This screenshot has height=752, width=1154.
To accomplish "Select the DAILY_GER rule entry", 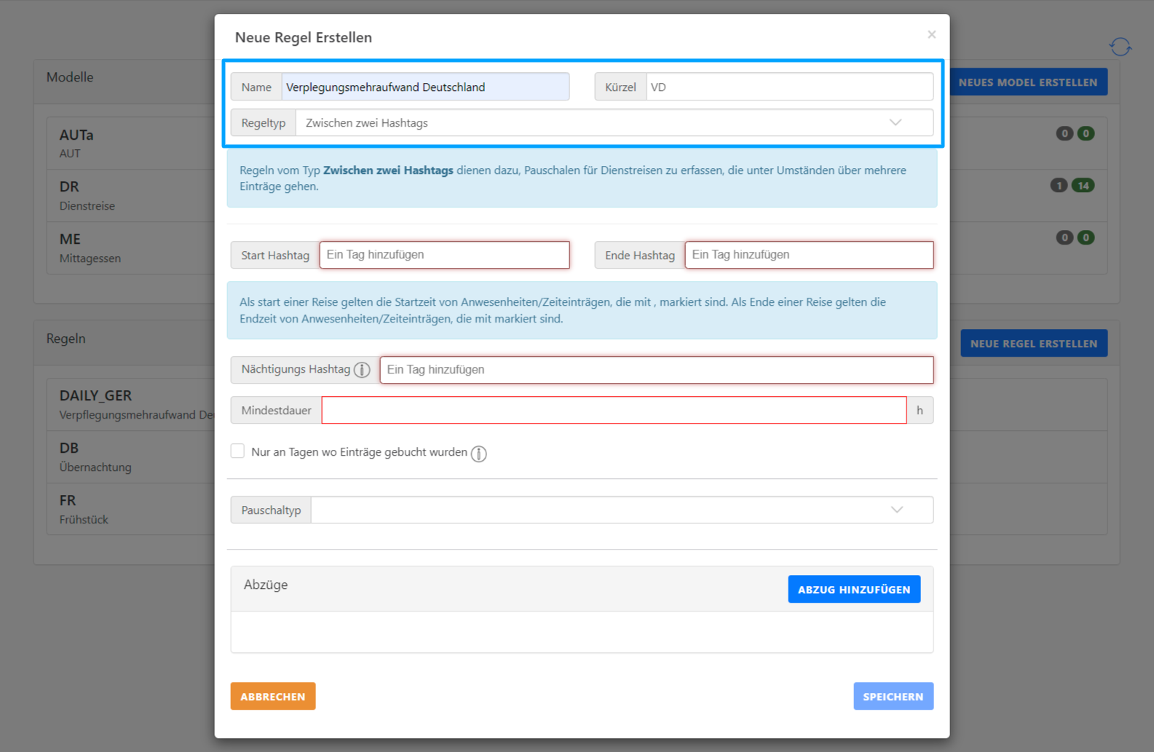I will pyautogui.click(x=131, y=404).
